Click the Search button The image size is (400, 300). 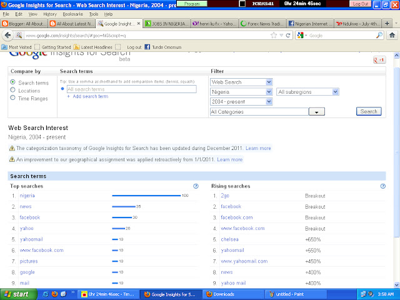(x=369, y=111)
